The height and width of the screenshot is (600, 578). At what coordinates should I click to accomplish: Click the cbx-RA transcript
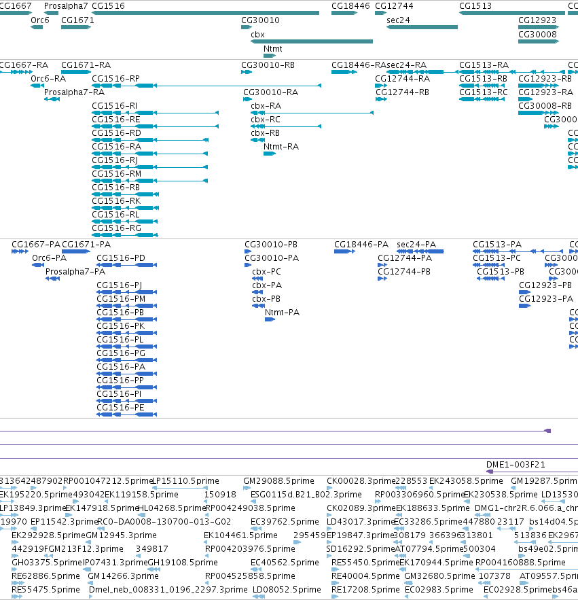tap(312, 113)
